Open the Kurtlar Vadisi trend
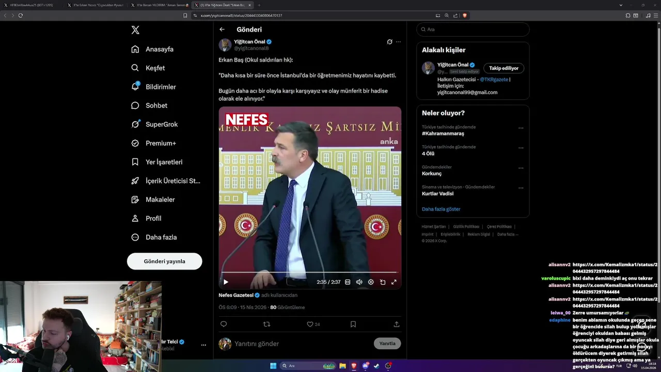661x372 pixels. (437, 193)
